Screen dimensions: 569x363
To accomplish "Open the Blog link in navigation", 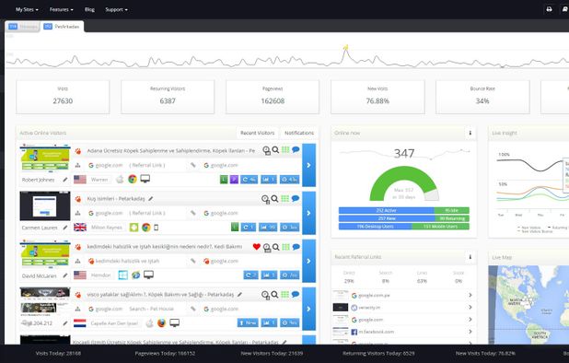I will point(89,9).
